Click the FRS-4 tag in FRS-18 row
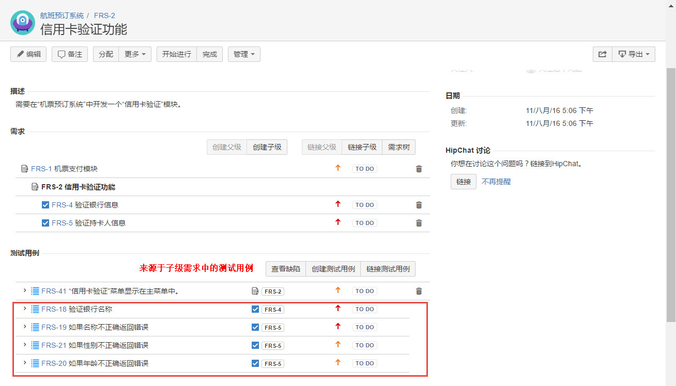Image resolution: width=676 pixels, height=386 pixels. point(273,310)
